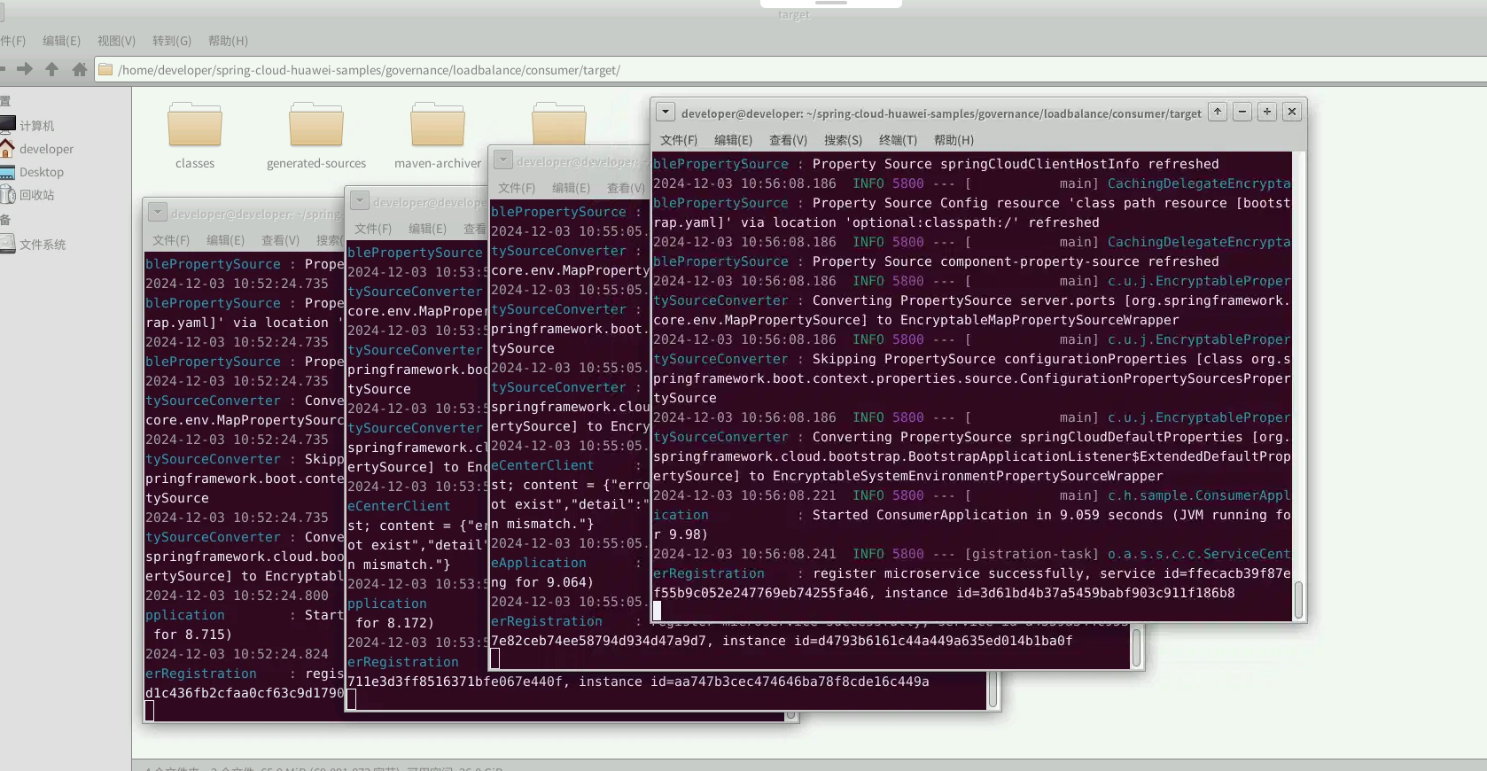Click timestamp "2024-12-03 10:52:24.800"
This screenshot has height=771, width=1487.
237,596
